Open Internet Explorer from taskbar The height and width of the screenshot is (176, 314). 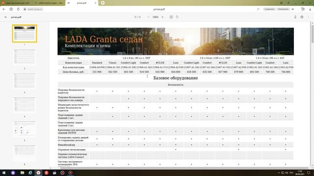(x=30, y=173)
